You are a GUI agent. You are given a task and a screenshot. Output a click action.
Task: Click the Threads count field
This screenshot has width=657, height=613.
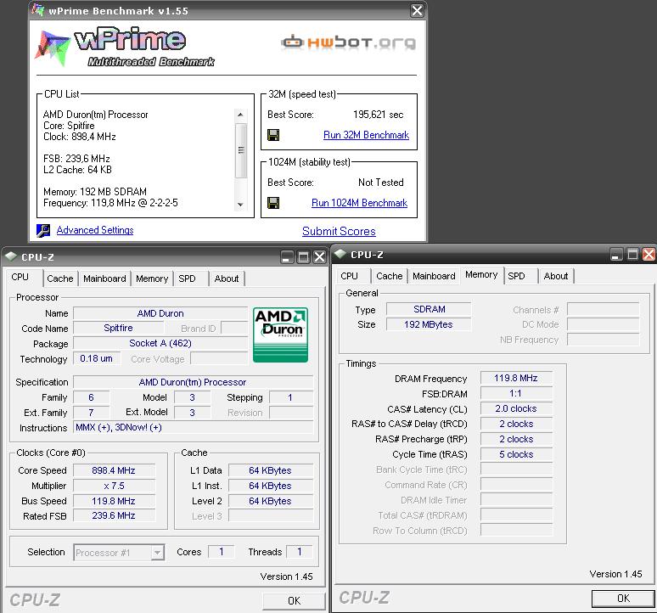pos(299,552)
